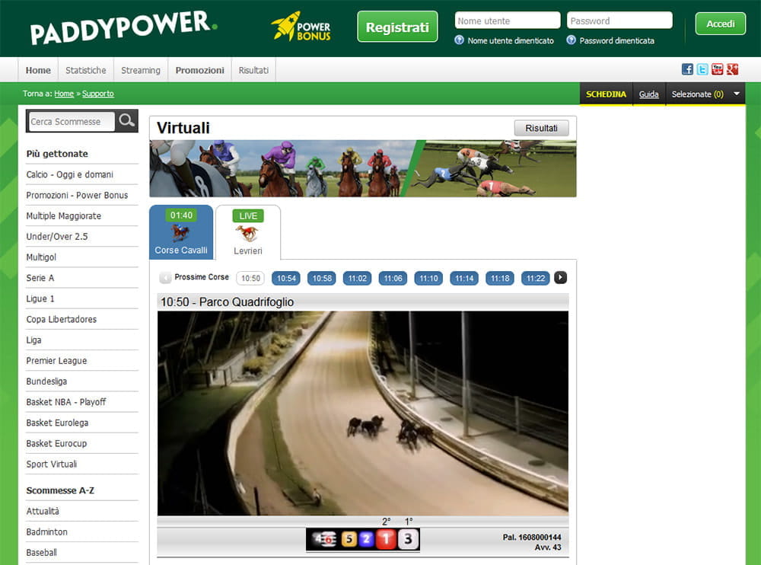Select the 11:02 race time

(x=357, y=278)
